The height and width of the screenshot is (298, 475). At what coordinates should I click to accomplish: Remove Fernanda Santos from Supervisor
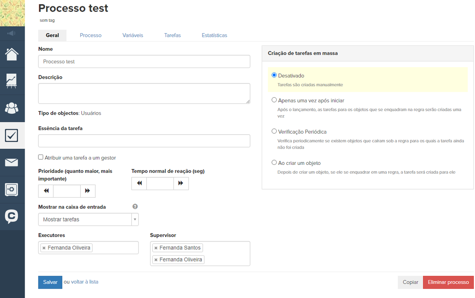pyautogui.click(x=156, y=248)
